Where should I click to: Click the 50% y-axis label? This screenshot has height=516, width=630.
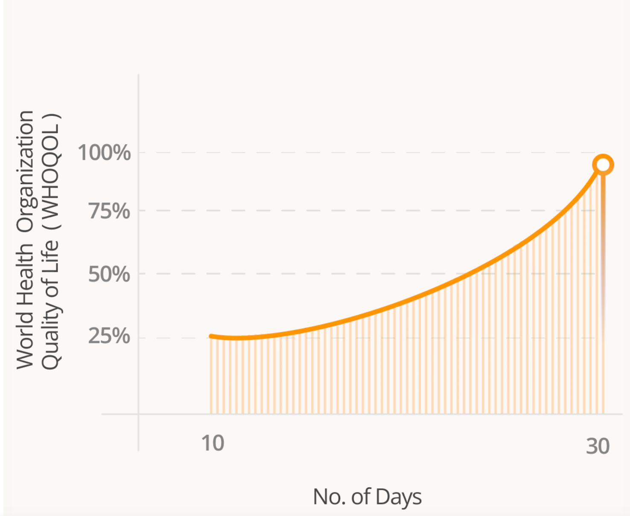(x=109, y=274)
